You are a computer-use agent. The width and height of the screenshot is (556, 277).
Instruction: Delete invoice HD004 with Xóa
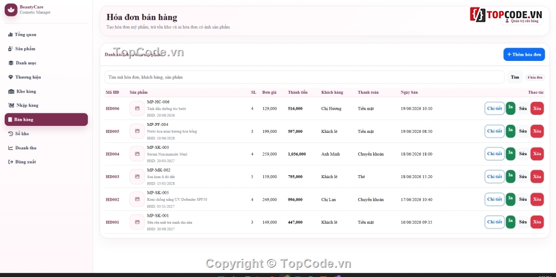coord(537,154)
